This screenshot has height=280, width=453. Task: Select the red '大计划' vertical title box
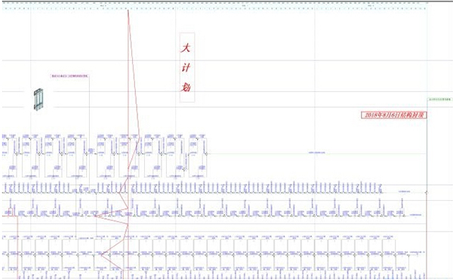point(187,67)
